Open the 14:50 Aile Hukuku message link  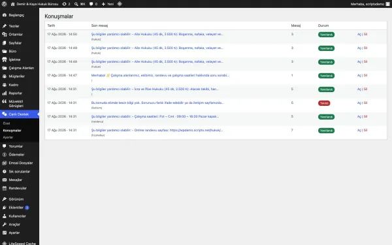(157, 34)
